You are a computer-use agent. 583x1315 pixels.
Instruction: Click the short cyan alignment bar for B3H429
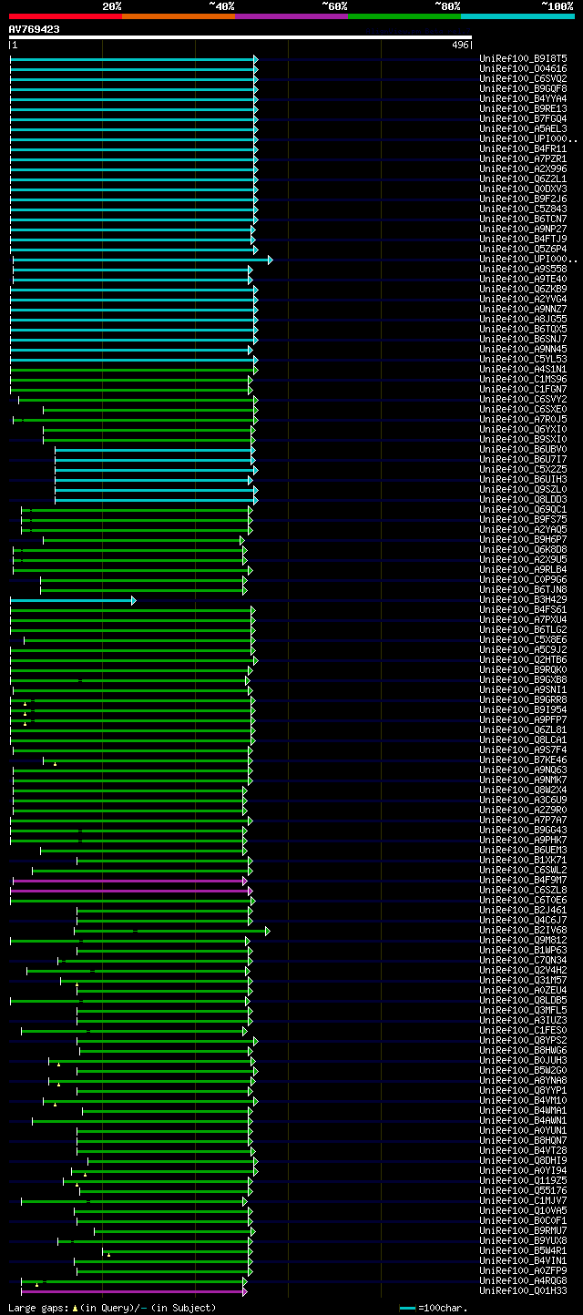(72, 600)
